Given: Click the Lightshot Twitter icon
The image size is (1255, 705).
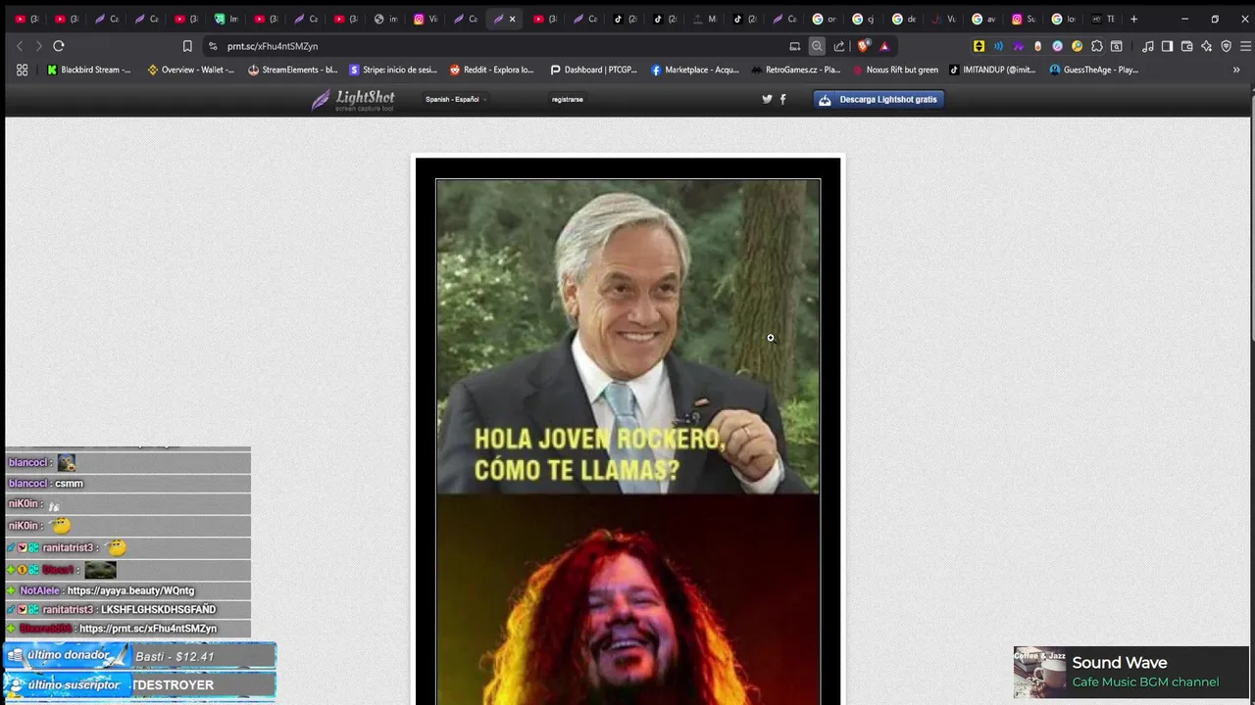Looking at the screenshot, I should pyautogui.click(x=768, y=99).
